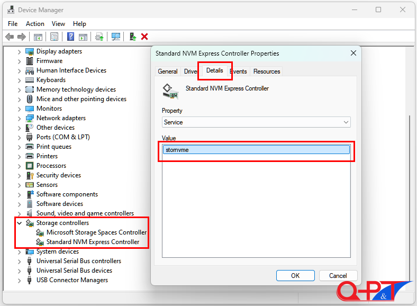Expand the Processors category

pyautogui.click(x=20, y=166)
